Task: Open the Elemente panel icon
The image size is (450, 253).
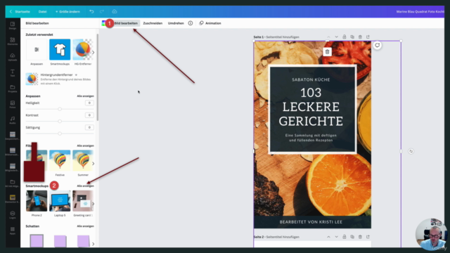Action: pos(13,41)
